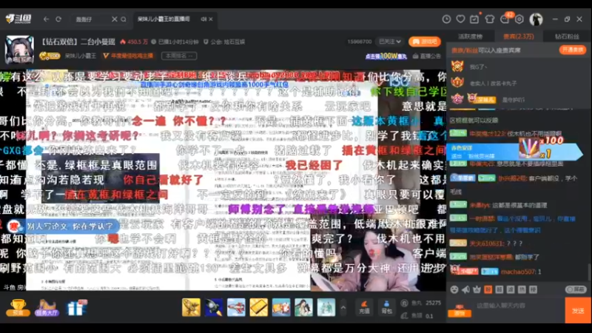Toggle the 屏蔽 block switch
The width and height of the screenshot is (592, 333).
click(576, 289)
